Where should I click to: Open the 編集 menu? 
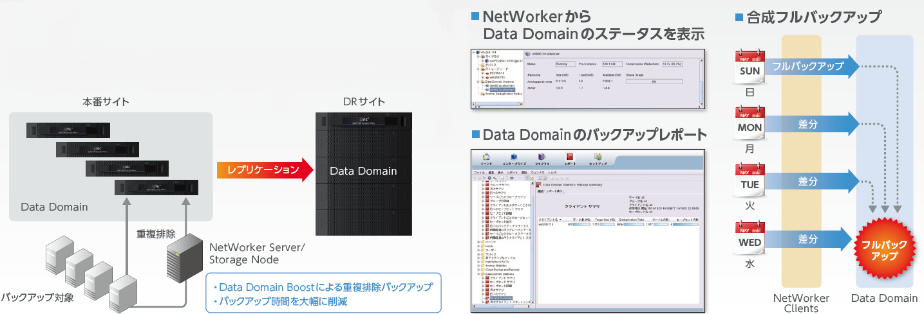click(491, 173)
